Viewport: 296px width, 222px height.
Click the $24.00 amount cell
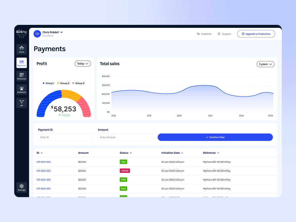click(x=82, y=171)
